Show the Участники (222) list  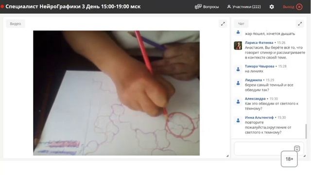tap(244, 7)
